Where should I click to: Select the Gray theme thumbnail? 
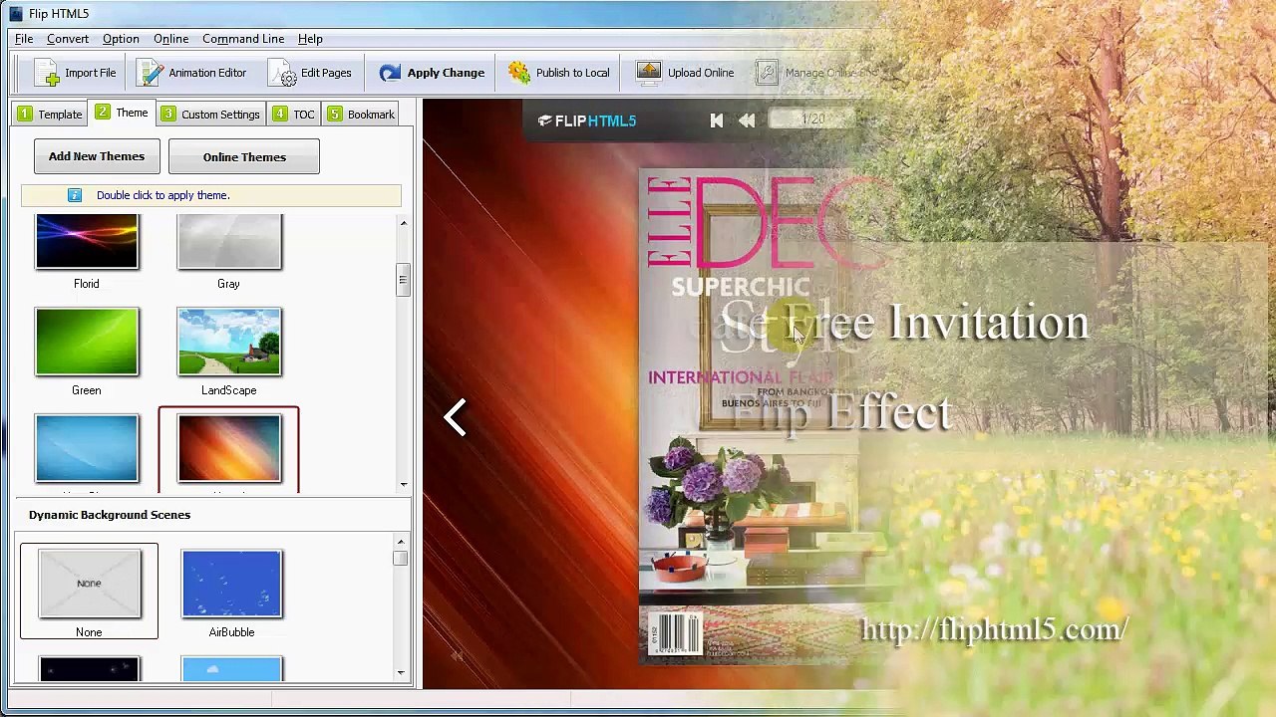click(229, 242)
